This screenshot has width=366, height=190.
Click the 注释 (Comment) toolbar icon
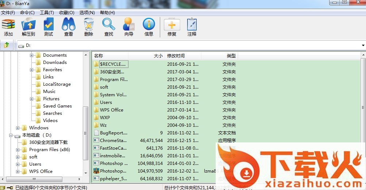[x=192, y=27]
